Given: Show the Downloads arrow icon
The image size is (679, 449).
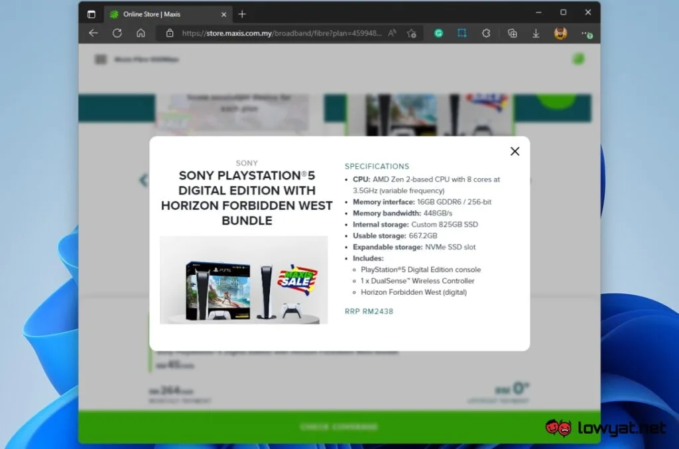Looking at the screenshot, I should coord(536,33).
